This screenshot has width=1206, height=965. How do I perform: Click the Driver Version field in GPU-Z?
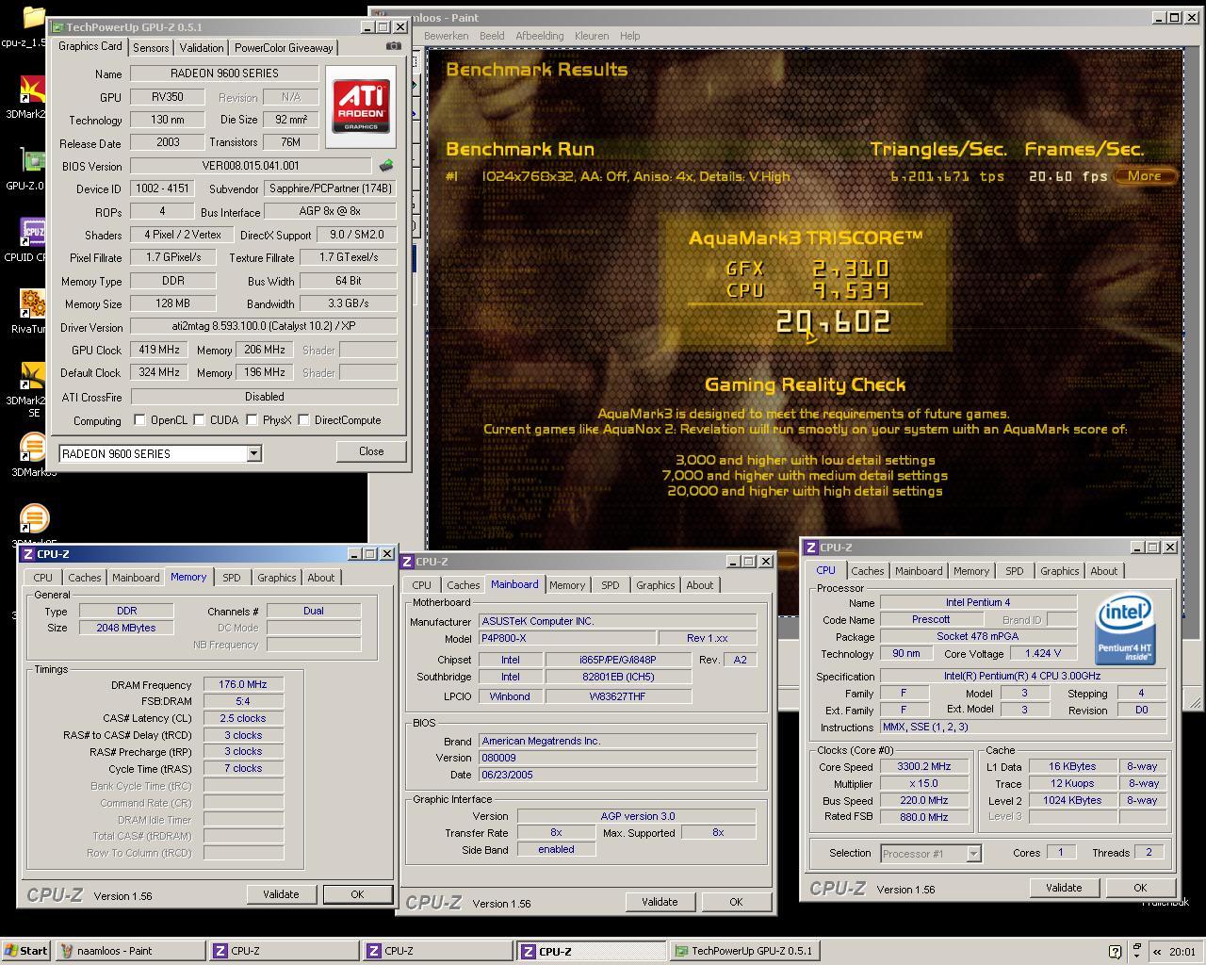(263, 326)
